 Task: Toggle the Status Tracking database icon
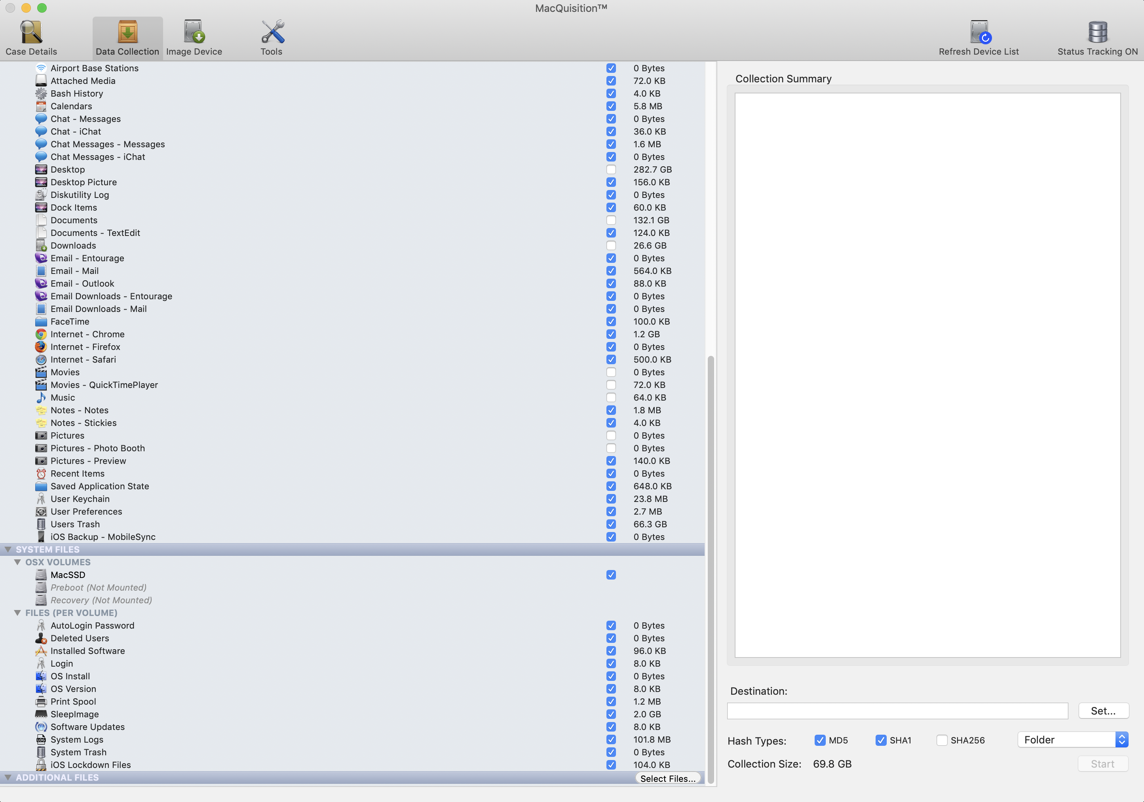pyautogui.click(x=1098, y=32)
